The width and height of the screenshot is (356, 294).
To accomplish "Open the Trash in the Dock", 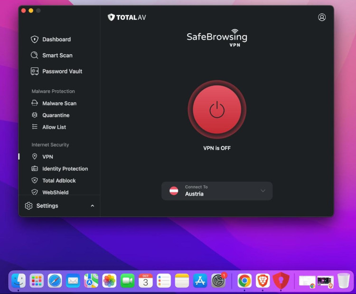I will coord(344,281).
